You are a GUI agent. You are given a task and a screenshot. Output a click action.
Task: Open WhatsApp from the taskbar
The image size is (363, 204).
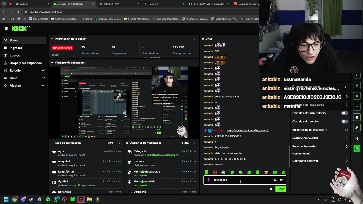coord(56,199)
